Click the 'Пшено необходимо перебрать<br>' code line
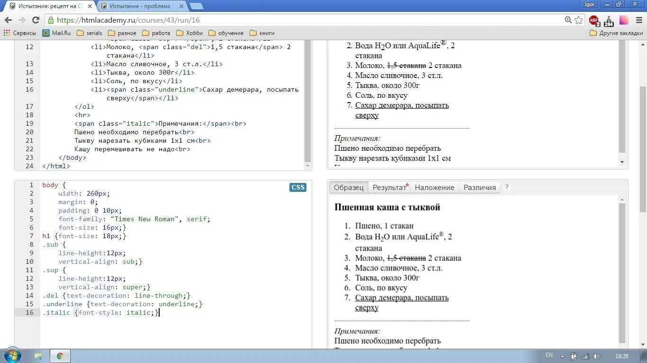This screenshot has width=647, height=363. [134, 132]
